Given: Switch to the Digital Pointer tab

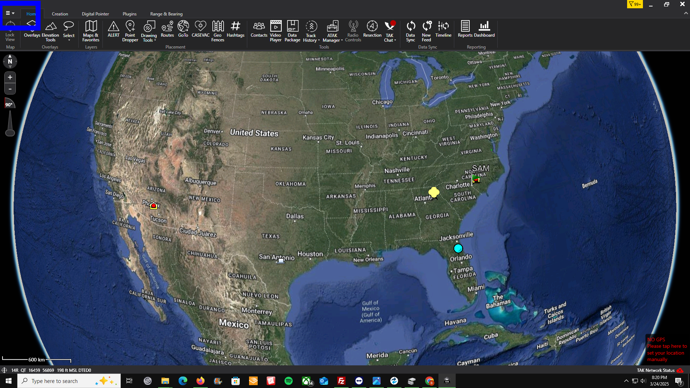Looking at the screenshot, I should pyautogui.click(x=95, y=14).
